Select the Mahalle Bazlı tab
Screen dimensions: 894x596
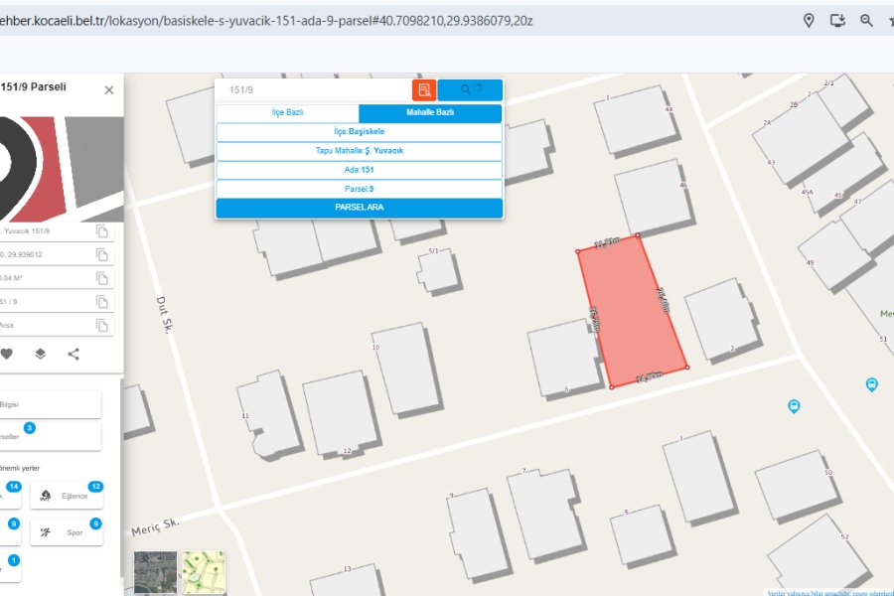[x=430, y=113]
